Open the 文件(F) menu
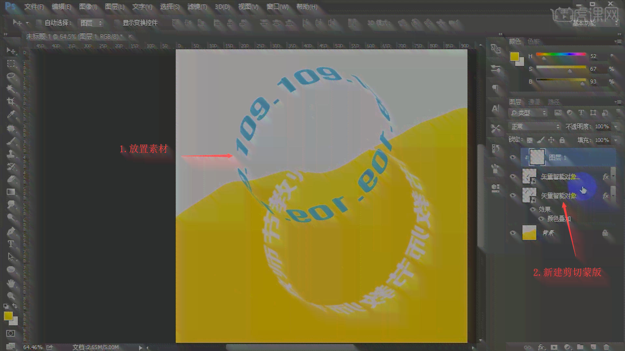Viewport: 625px width, 351px height. (x=34, y=7)
